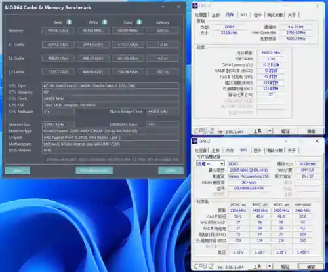
Task: Click the North Bridge Clock value field
Action: [x=163, y=111]
